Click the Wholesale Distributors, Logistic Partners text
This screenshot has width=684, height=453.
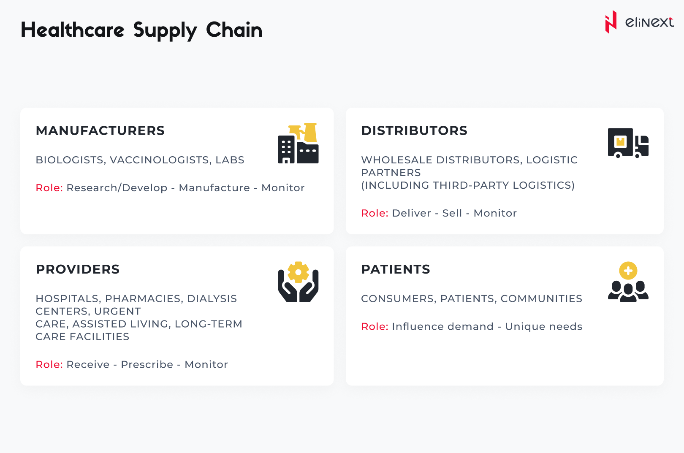pyautogui.click(x=469, y=166)
